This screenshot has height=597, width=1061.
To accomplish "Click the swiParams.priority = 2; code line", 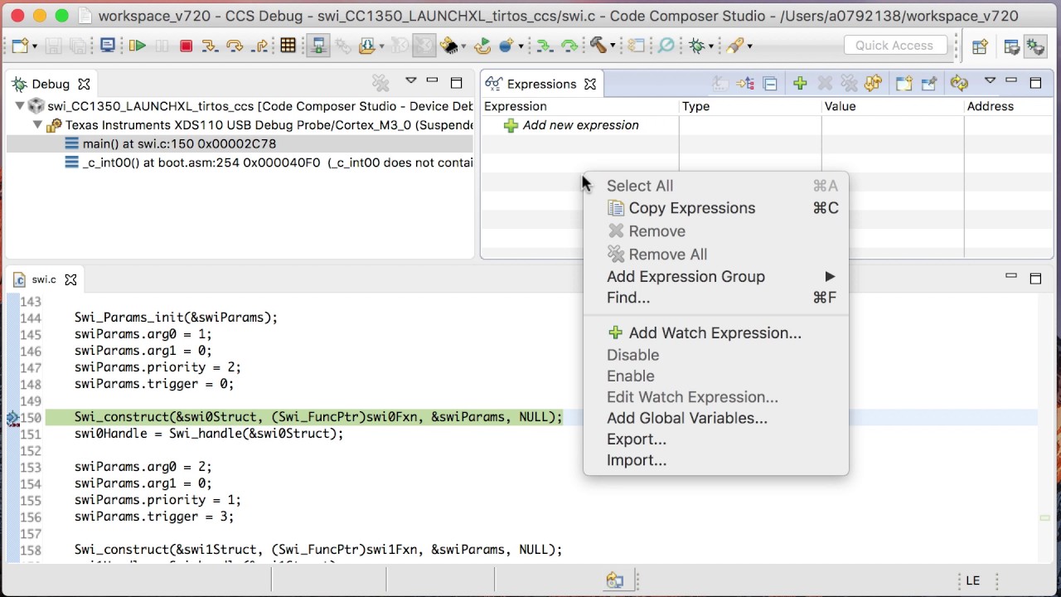I will tap(157, 367).
